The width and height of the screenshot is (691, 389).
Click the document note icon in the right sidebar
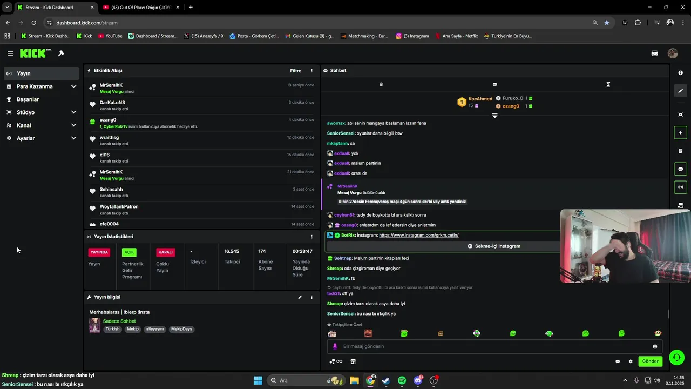click(680, 151)
